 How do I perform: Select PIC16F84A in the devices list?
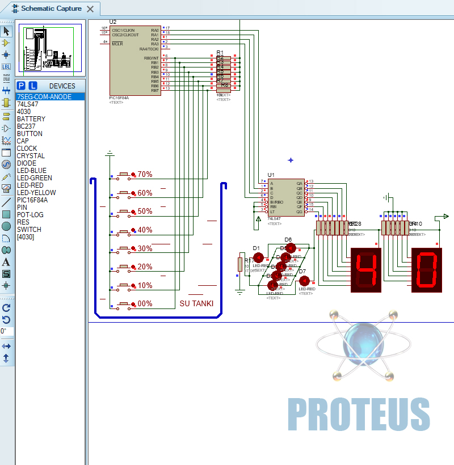click(x=32, y=200)
